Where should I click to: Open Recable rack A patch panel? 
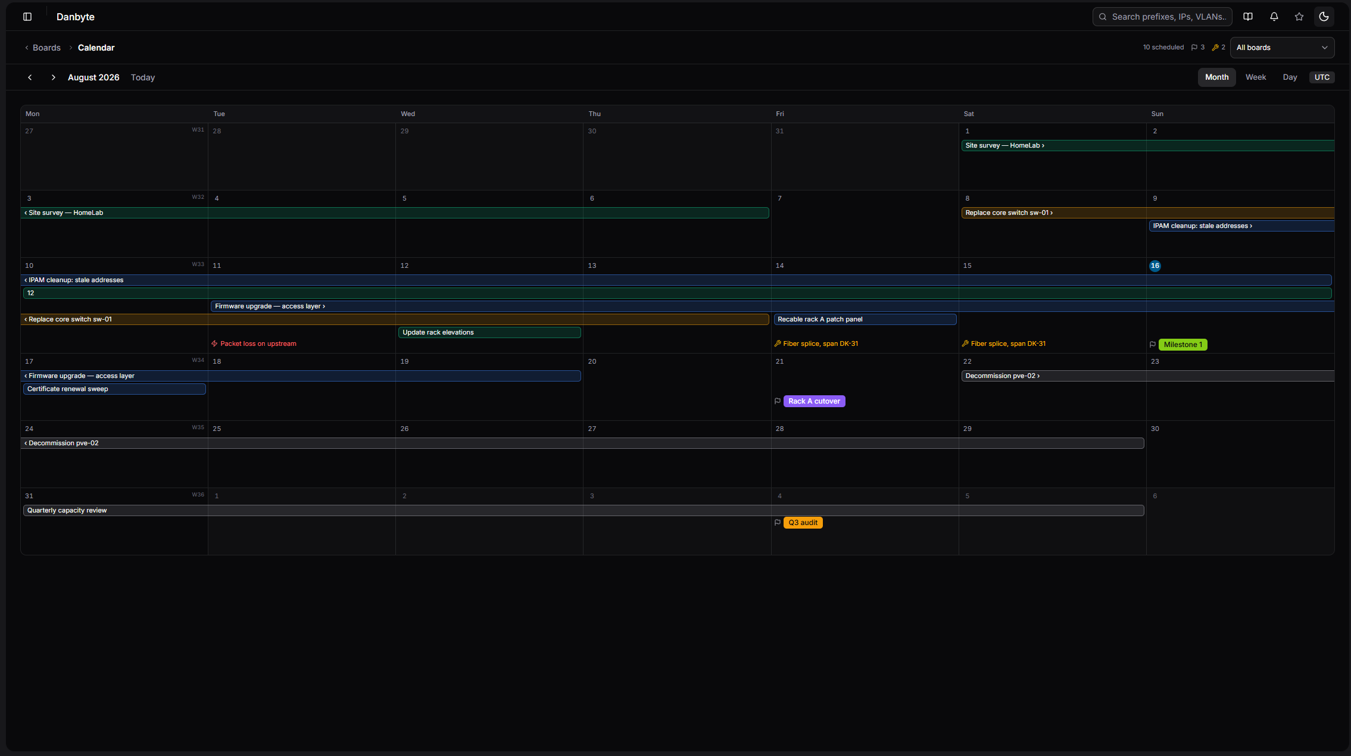865,319
